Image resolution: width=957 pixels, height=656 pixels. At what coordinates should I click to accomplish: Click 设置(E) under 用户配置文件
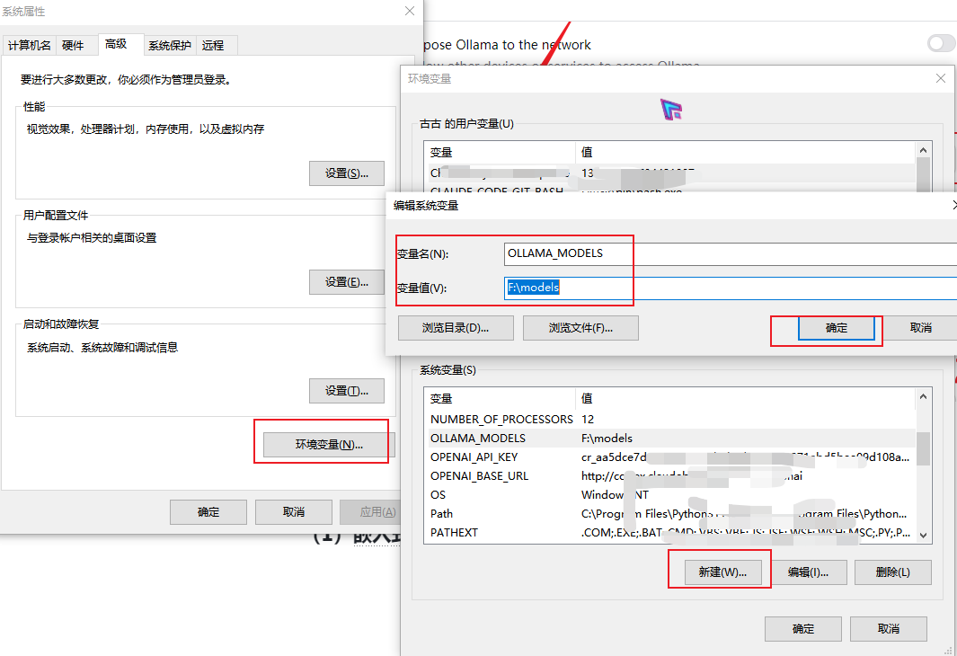coord(347,282)
